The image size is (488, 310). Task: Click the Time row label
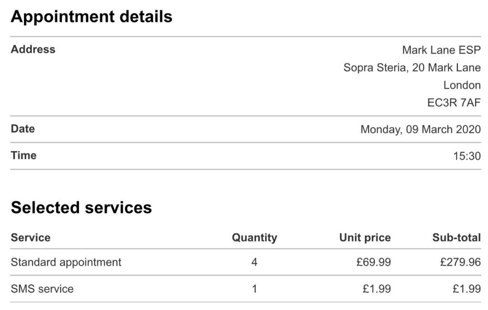click(24, 155)
